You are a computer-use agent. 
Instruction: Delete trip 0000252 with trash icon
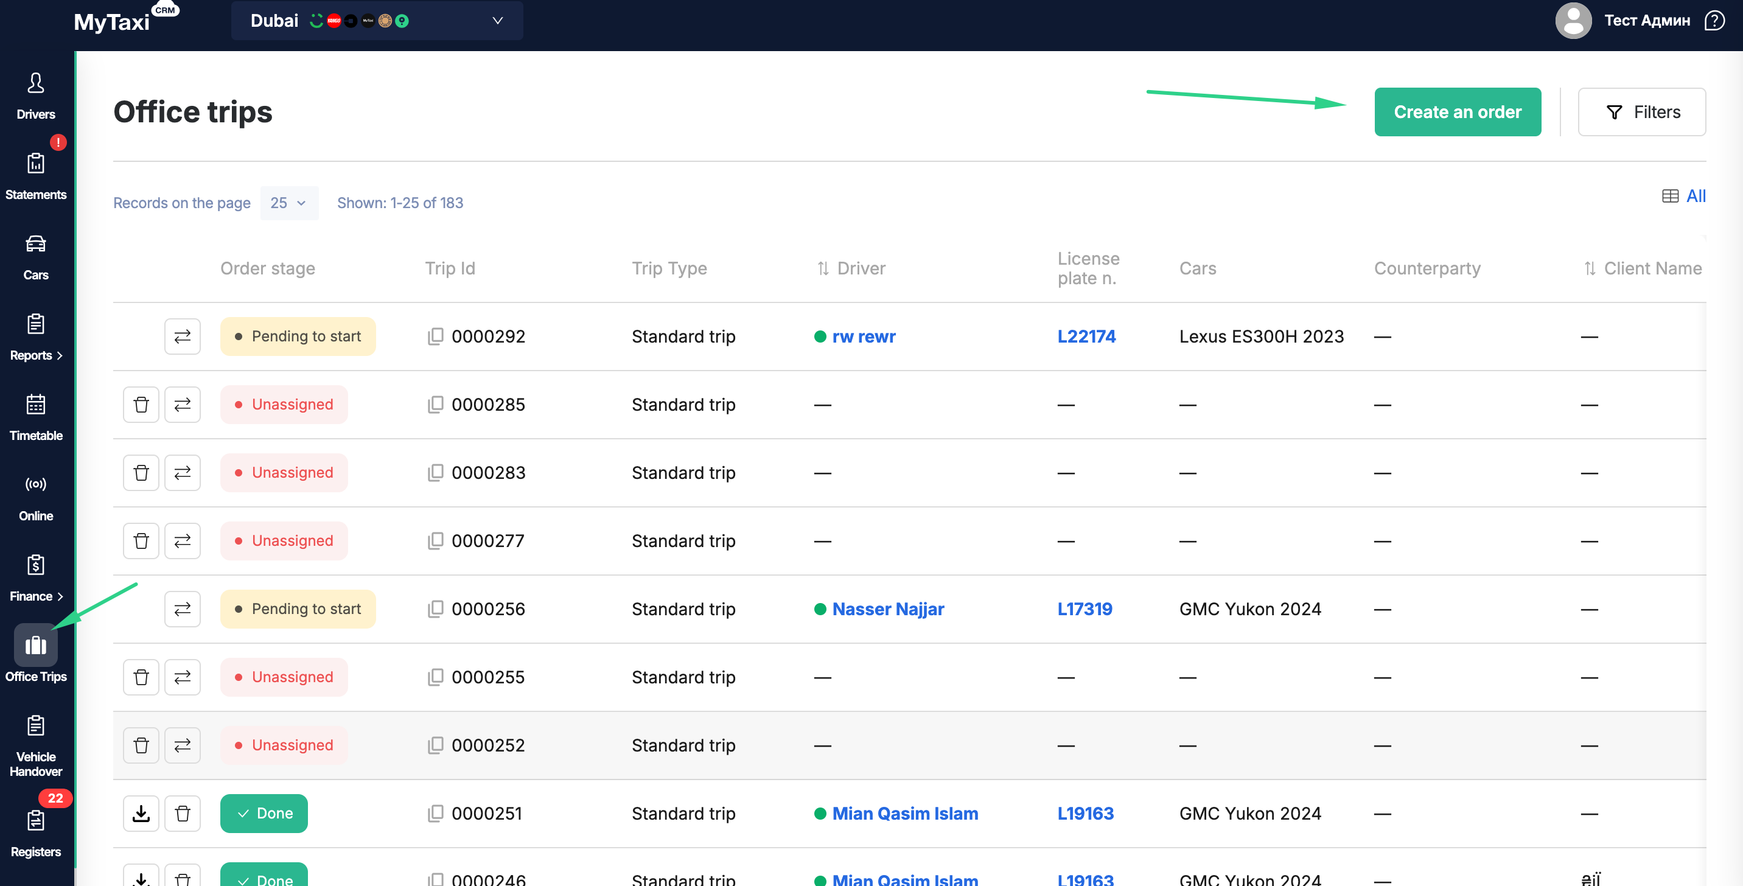141,745
